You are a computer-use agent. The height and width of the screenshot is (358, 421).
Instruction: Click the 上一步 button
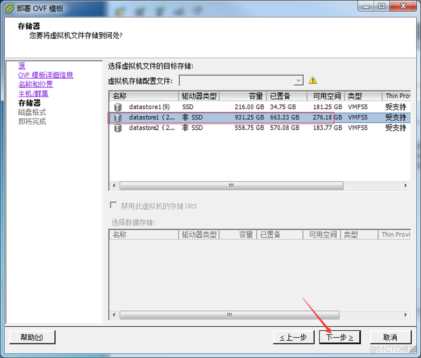(293, 337)
